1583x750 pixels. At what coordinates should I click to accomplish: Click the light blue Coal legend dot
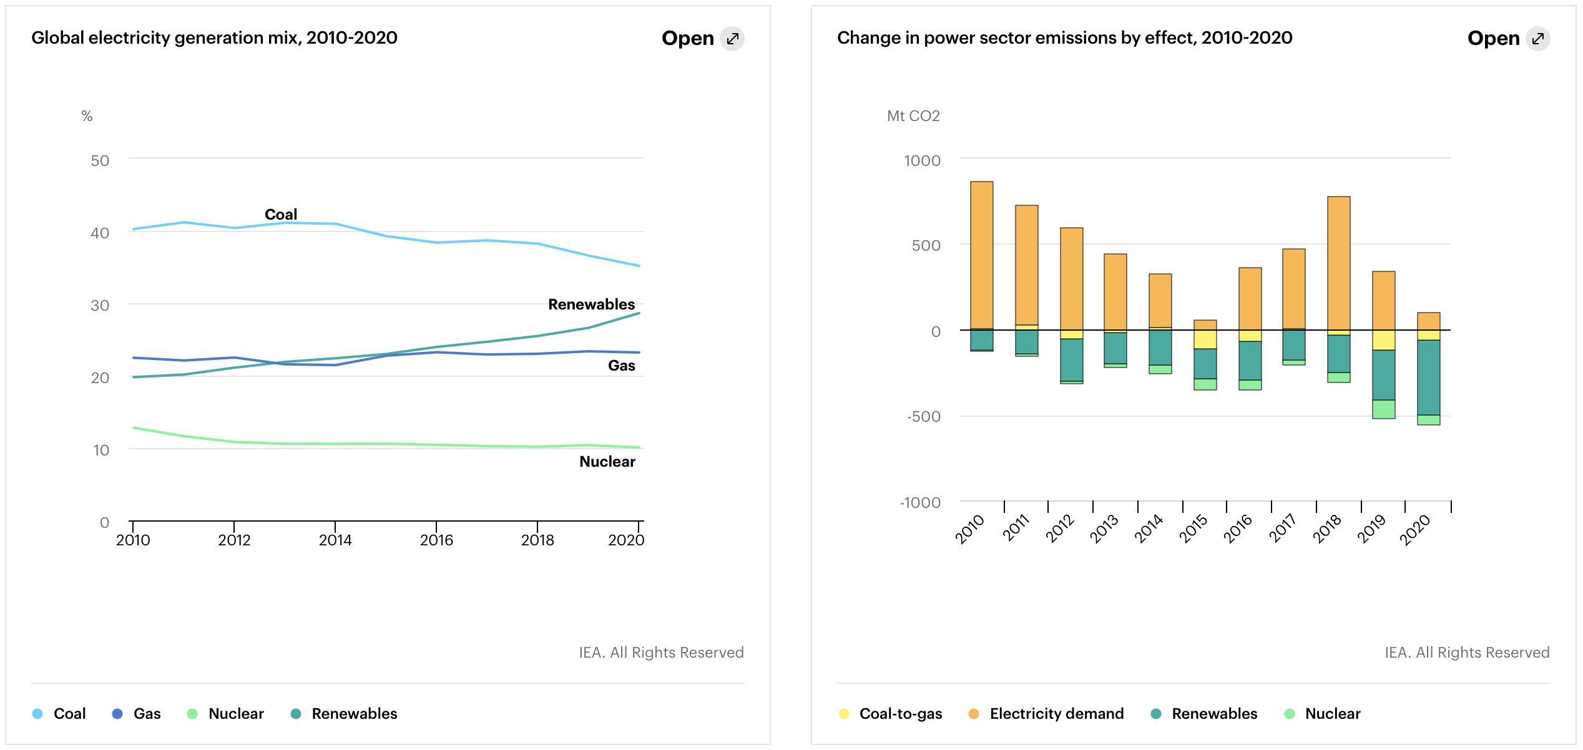point(37,714)
